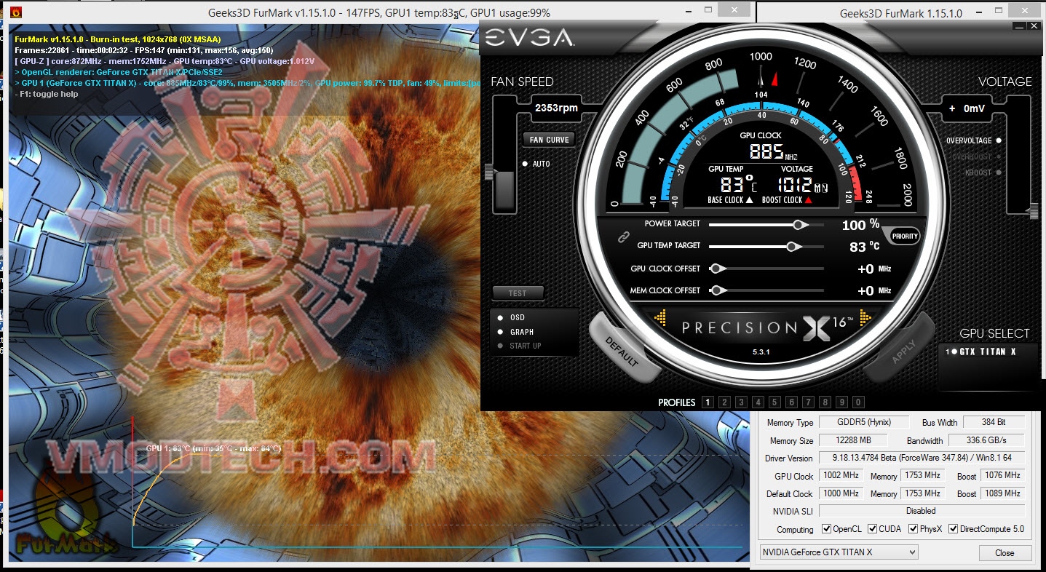Viewport: 1046px width, 572px height.
Task: Click the 1076 MHz Boost field
Action: coord(1003,475)
